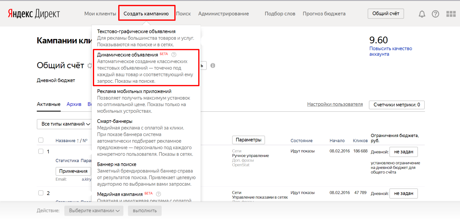Open the notifications bell icon
Viewport: 460px width, 219px height.
[x=422, y=14]
